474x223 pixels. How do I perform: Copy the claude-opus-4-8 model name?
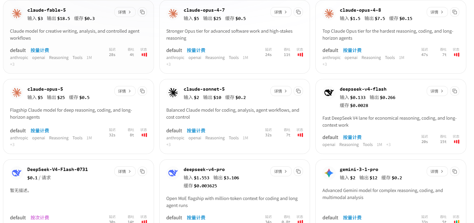455,12
